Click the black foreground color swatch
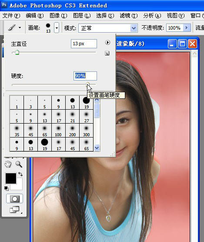Screen dimensions: 204x242 11,178
